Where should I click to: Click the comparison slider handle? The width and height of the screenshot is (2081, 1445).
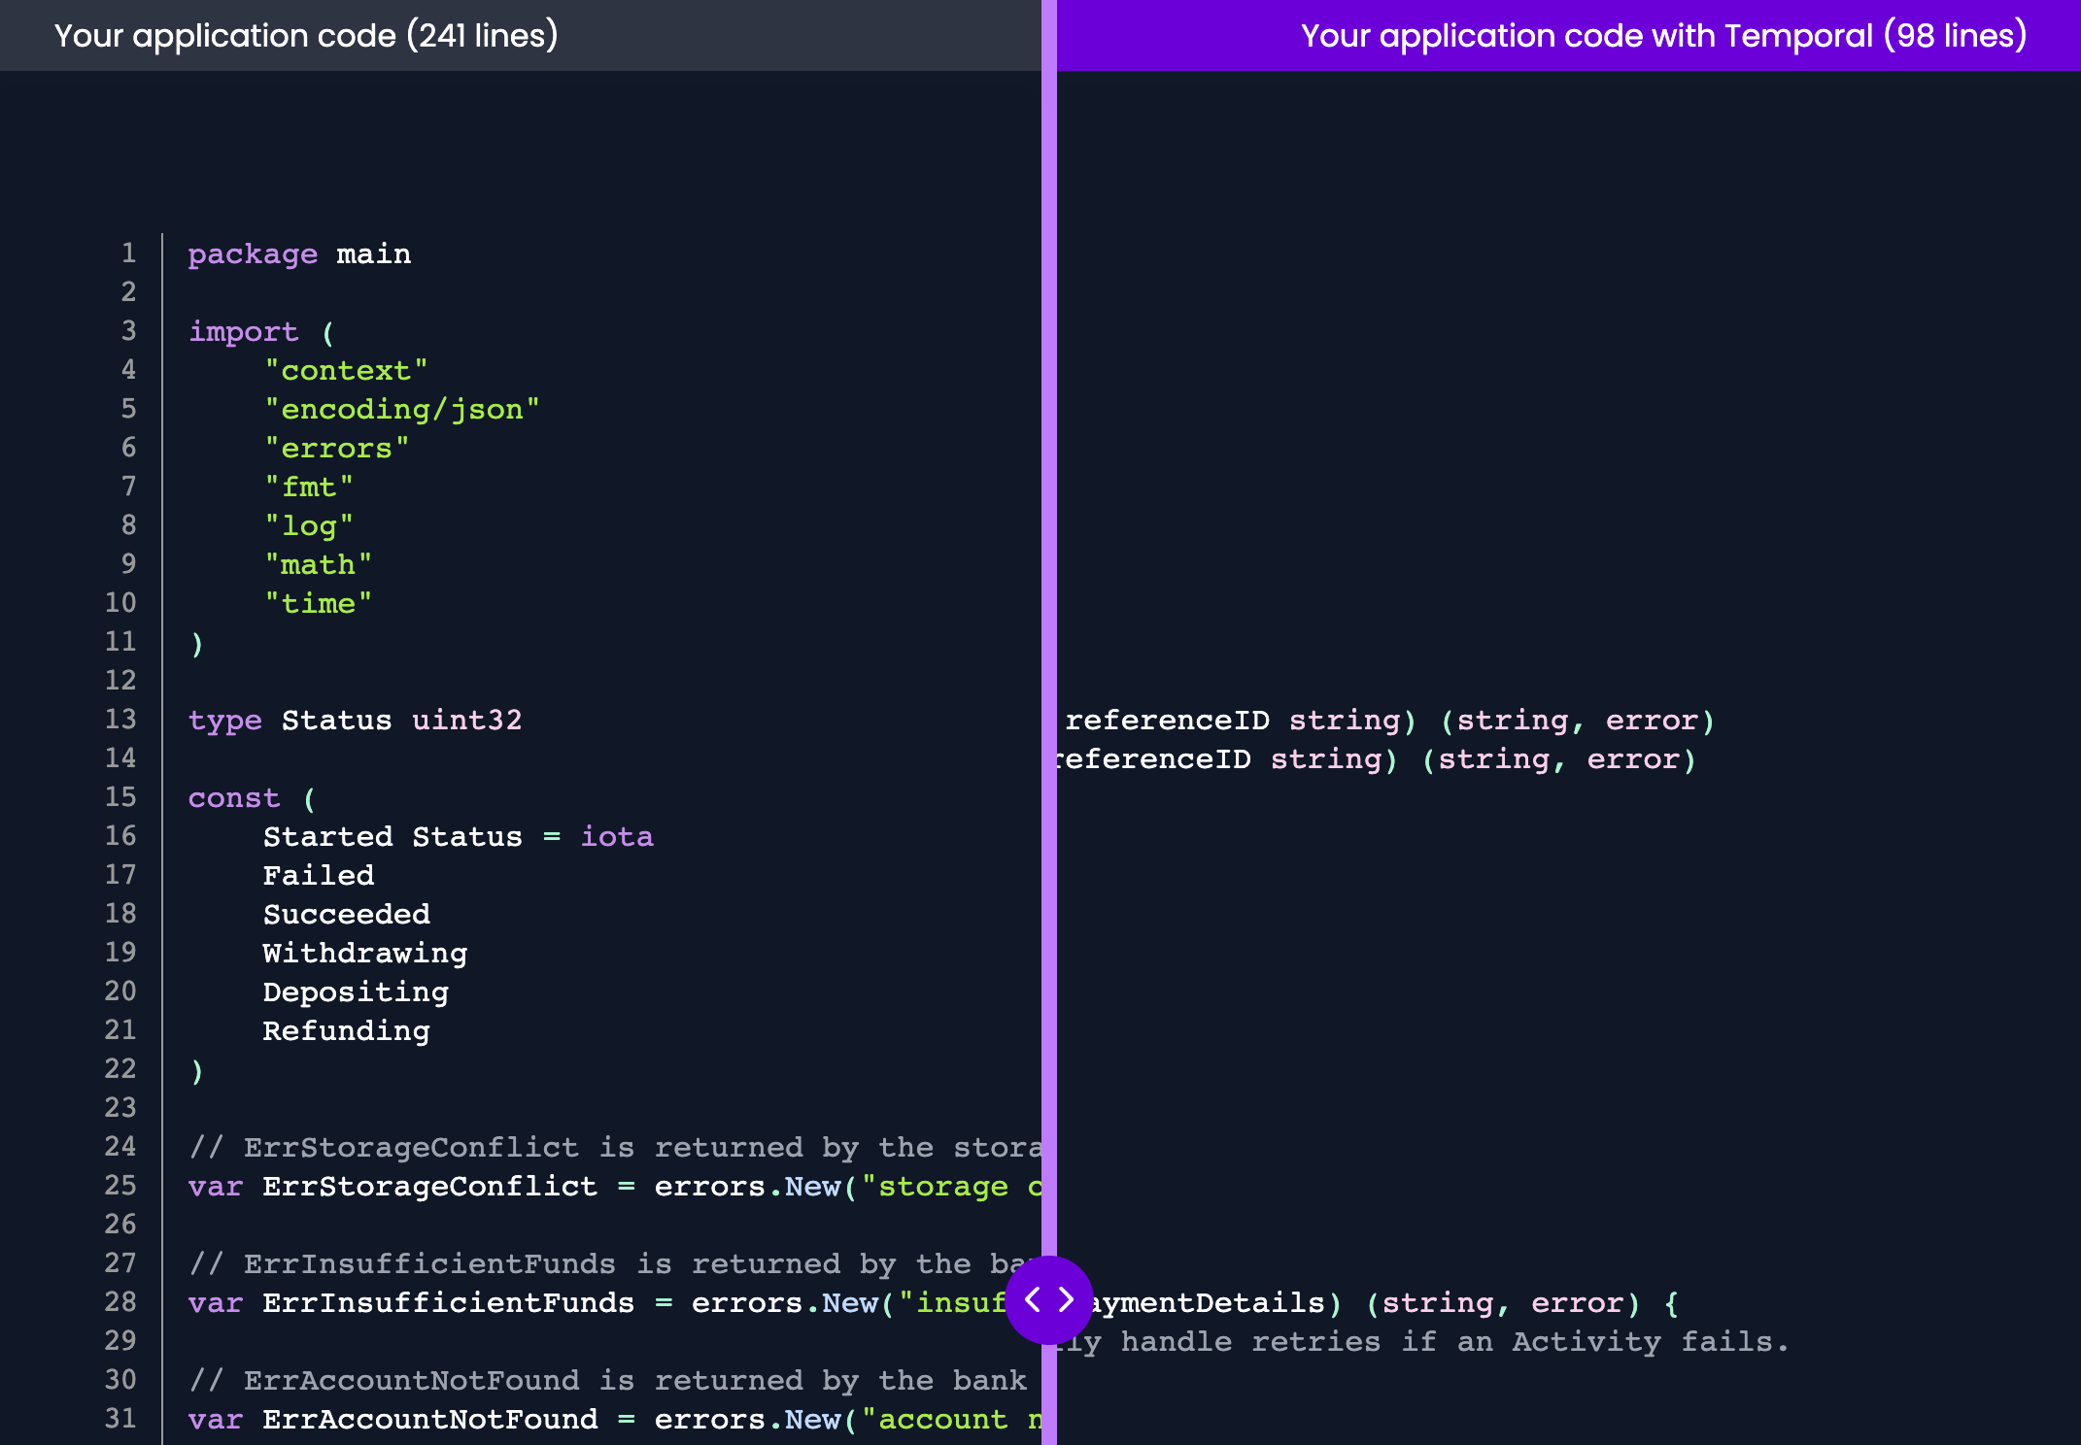(1049, 1299)
